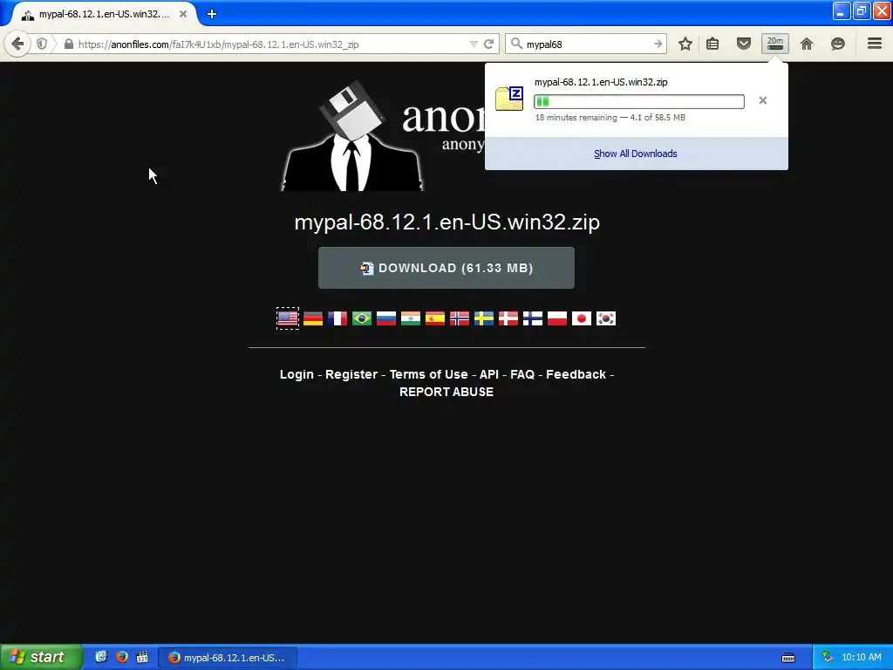Click the search magnifier icon
Viewport: 893px width, 670px height.
tap(516, 44)
